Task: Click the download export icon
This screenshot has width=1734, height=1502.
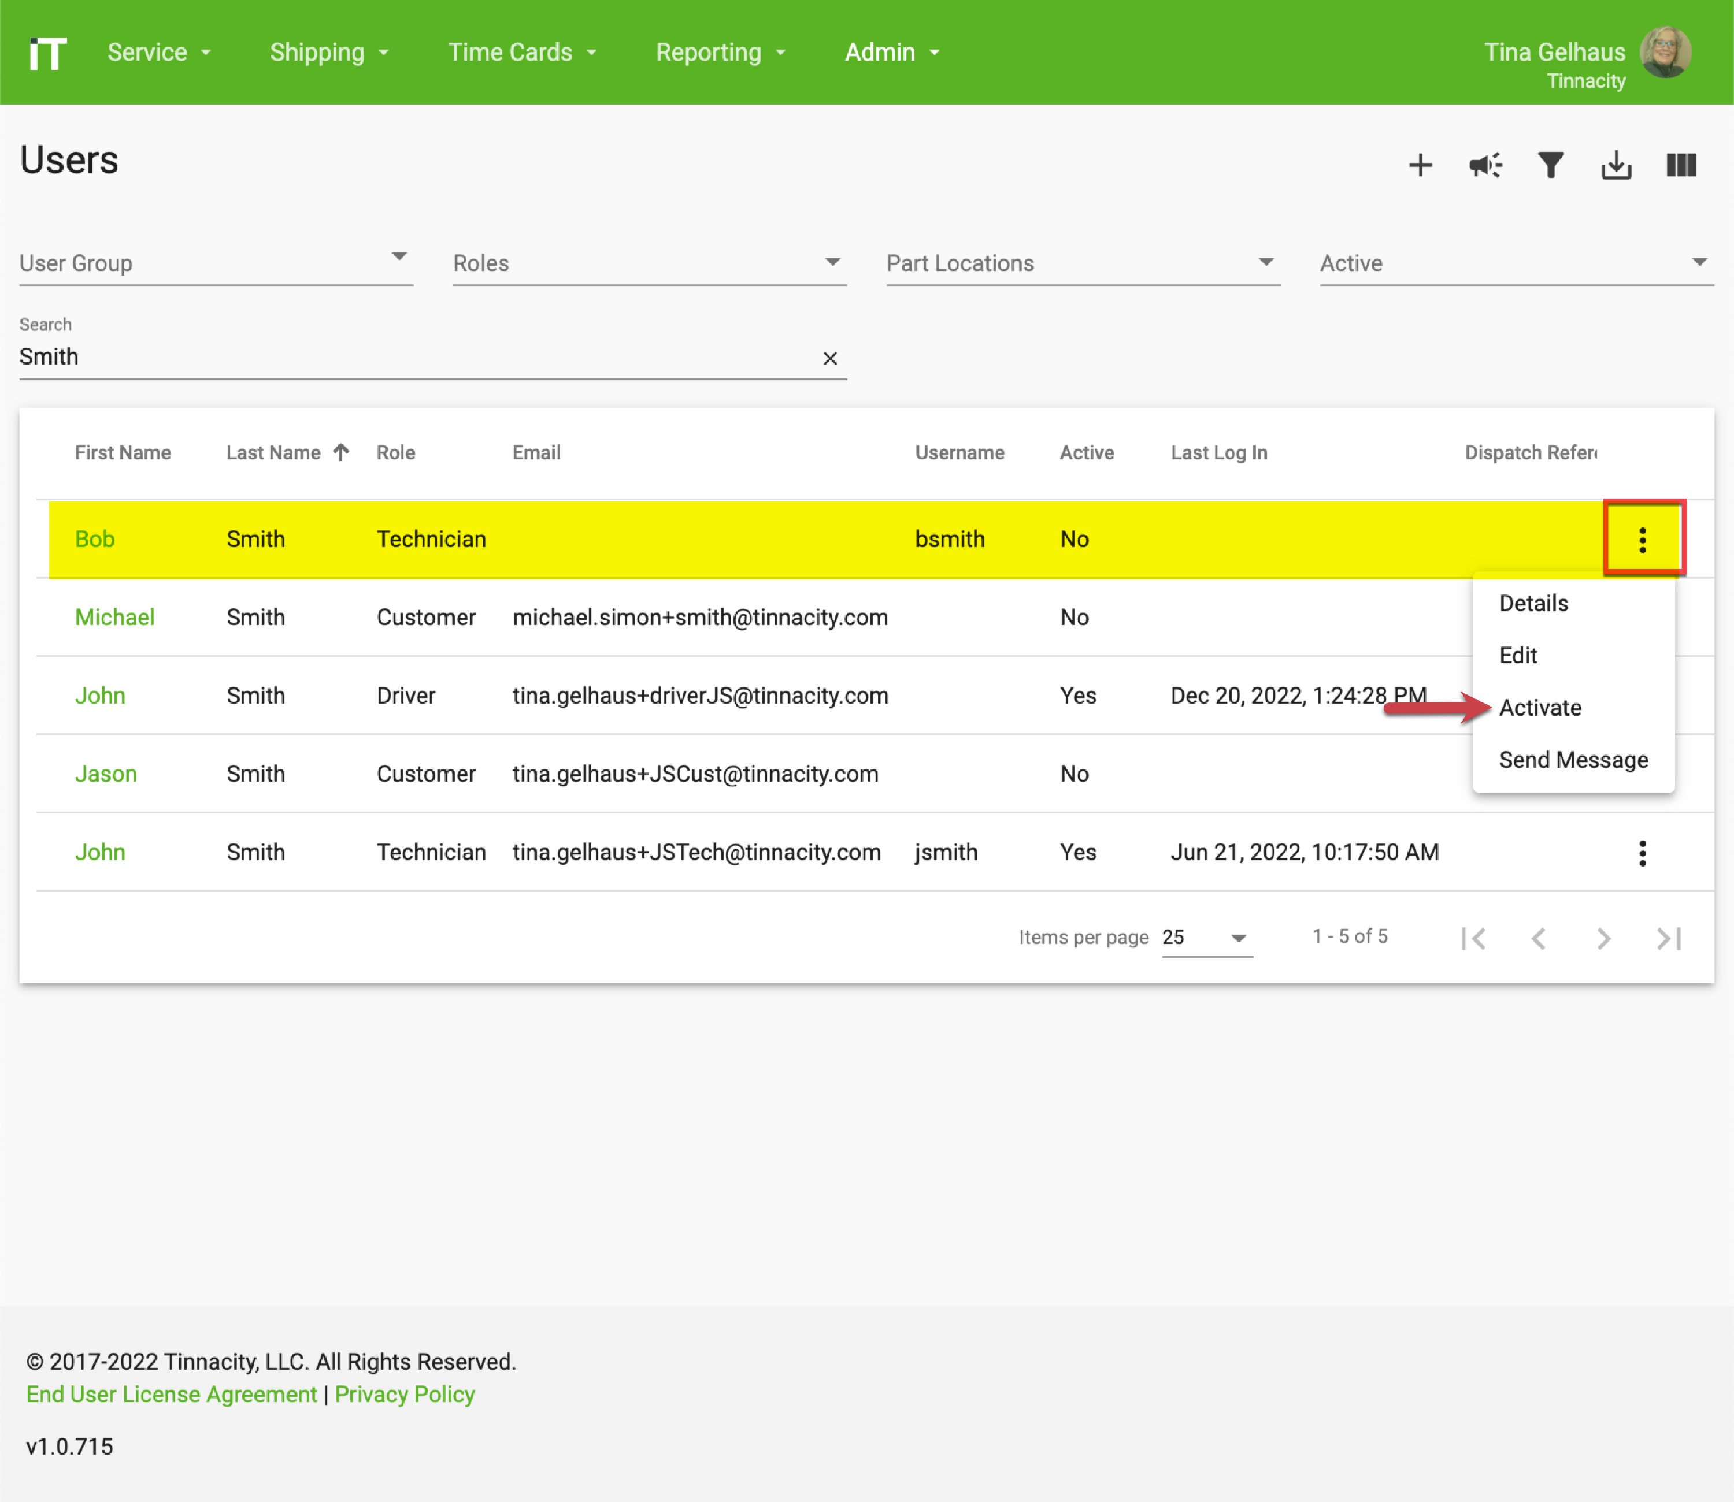Action: 1616,165
